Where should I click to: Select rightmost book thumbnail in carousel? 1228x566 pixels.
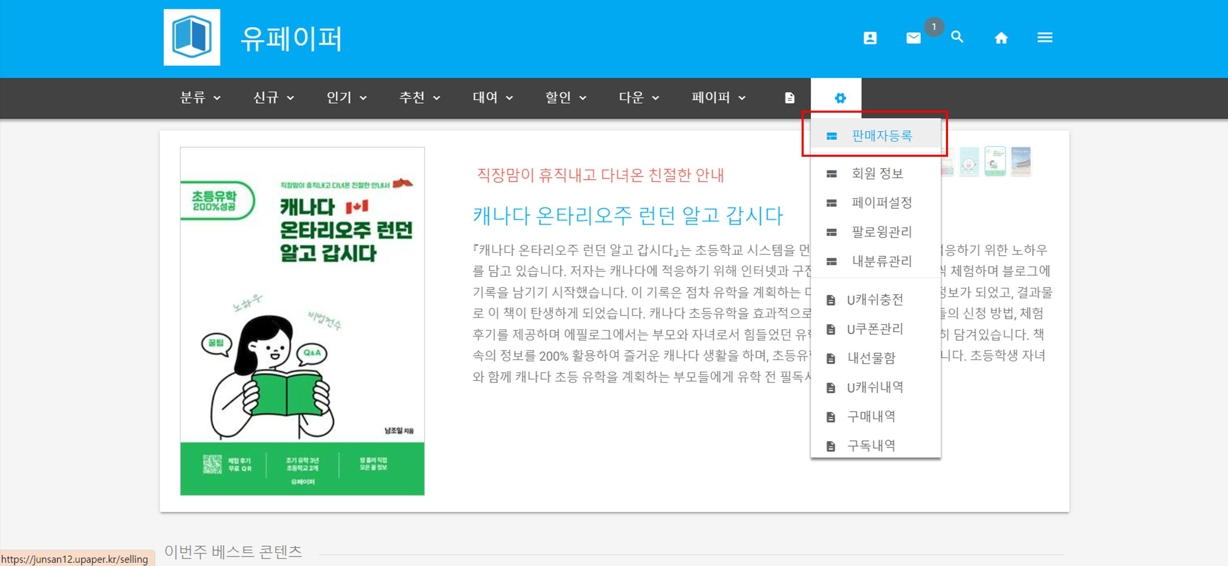pyautogui.click(x=1021, y=161)
